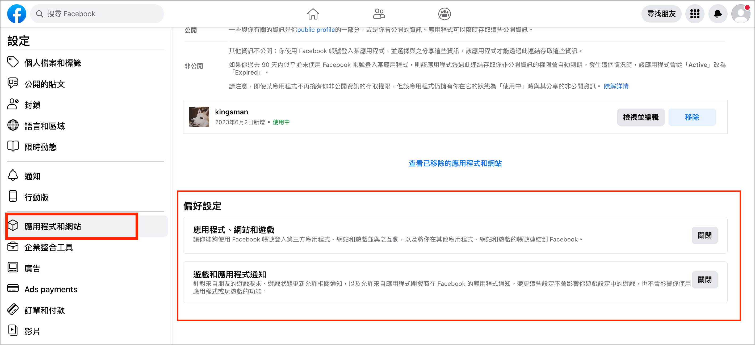This screenshot has height=345, width=755.
Task: Select 廣告 in settings sidebar
Action: click(86, 268)
